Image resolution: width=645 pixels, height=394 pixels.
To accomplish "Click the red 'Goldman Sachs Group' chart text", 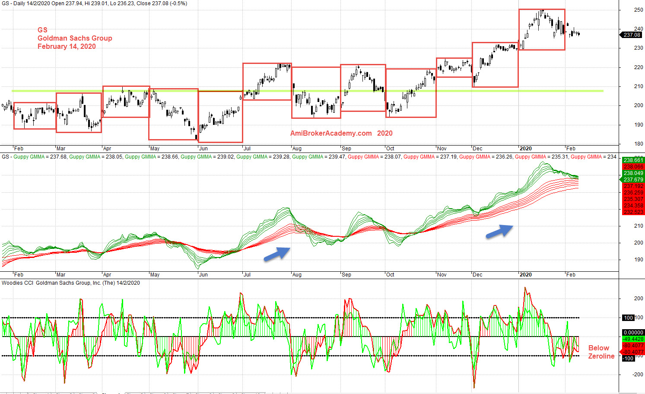I will coord(75,38).
